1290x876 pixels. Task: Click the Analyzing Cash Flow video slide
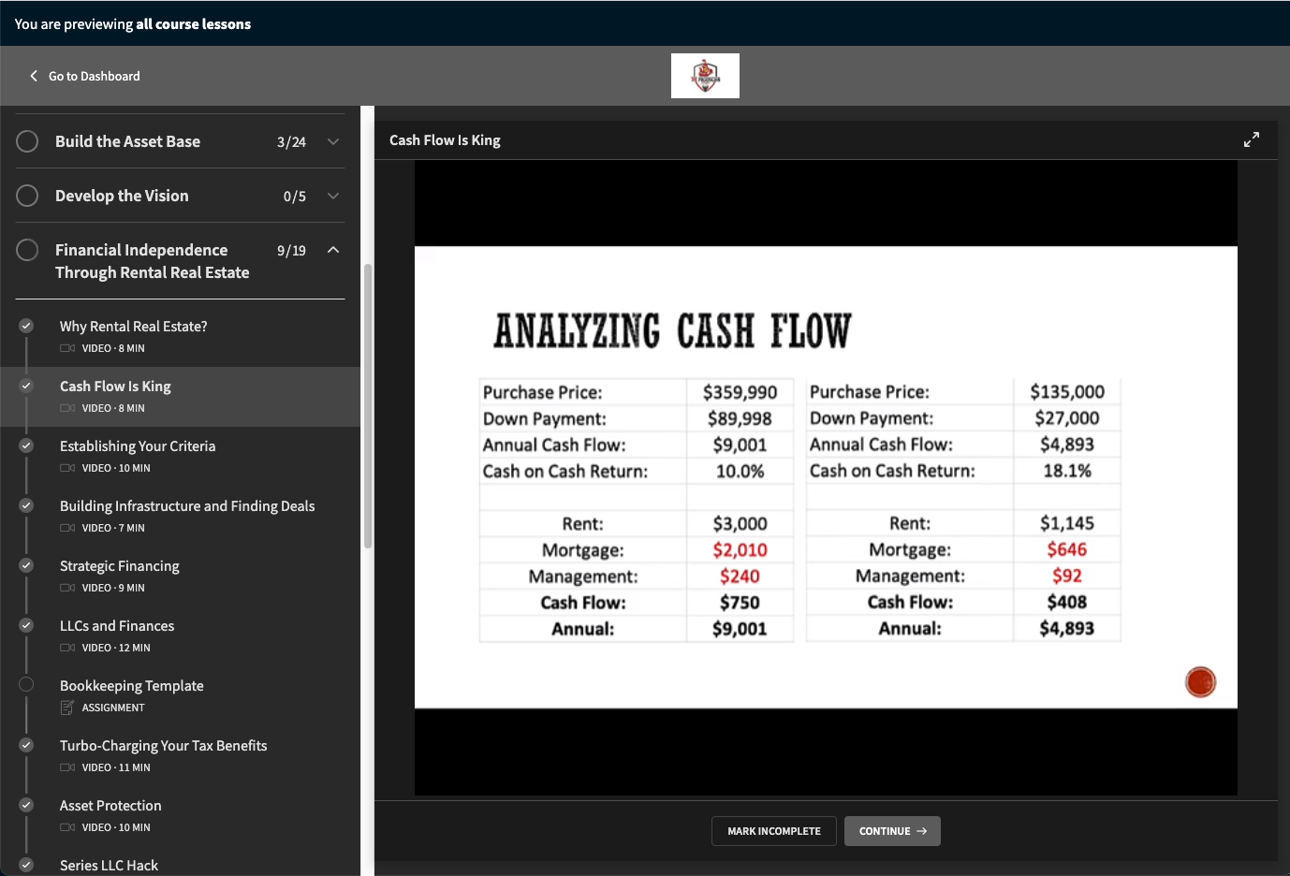click(x=825, y=477)
